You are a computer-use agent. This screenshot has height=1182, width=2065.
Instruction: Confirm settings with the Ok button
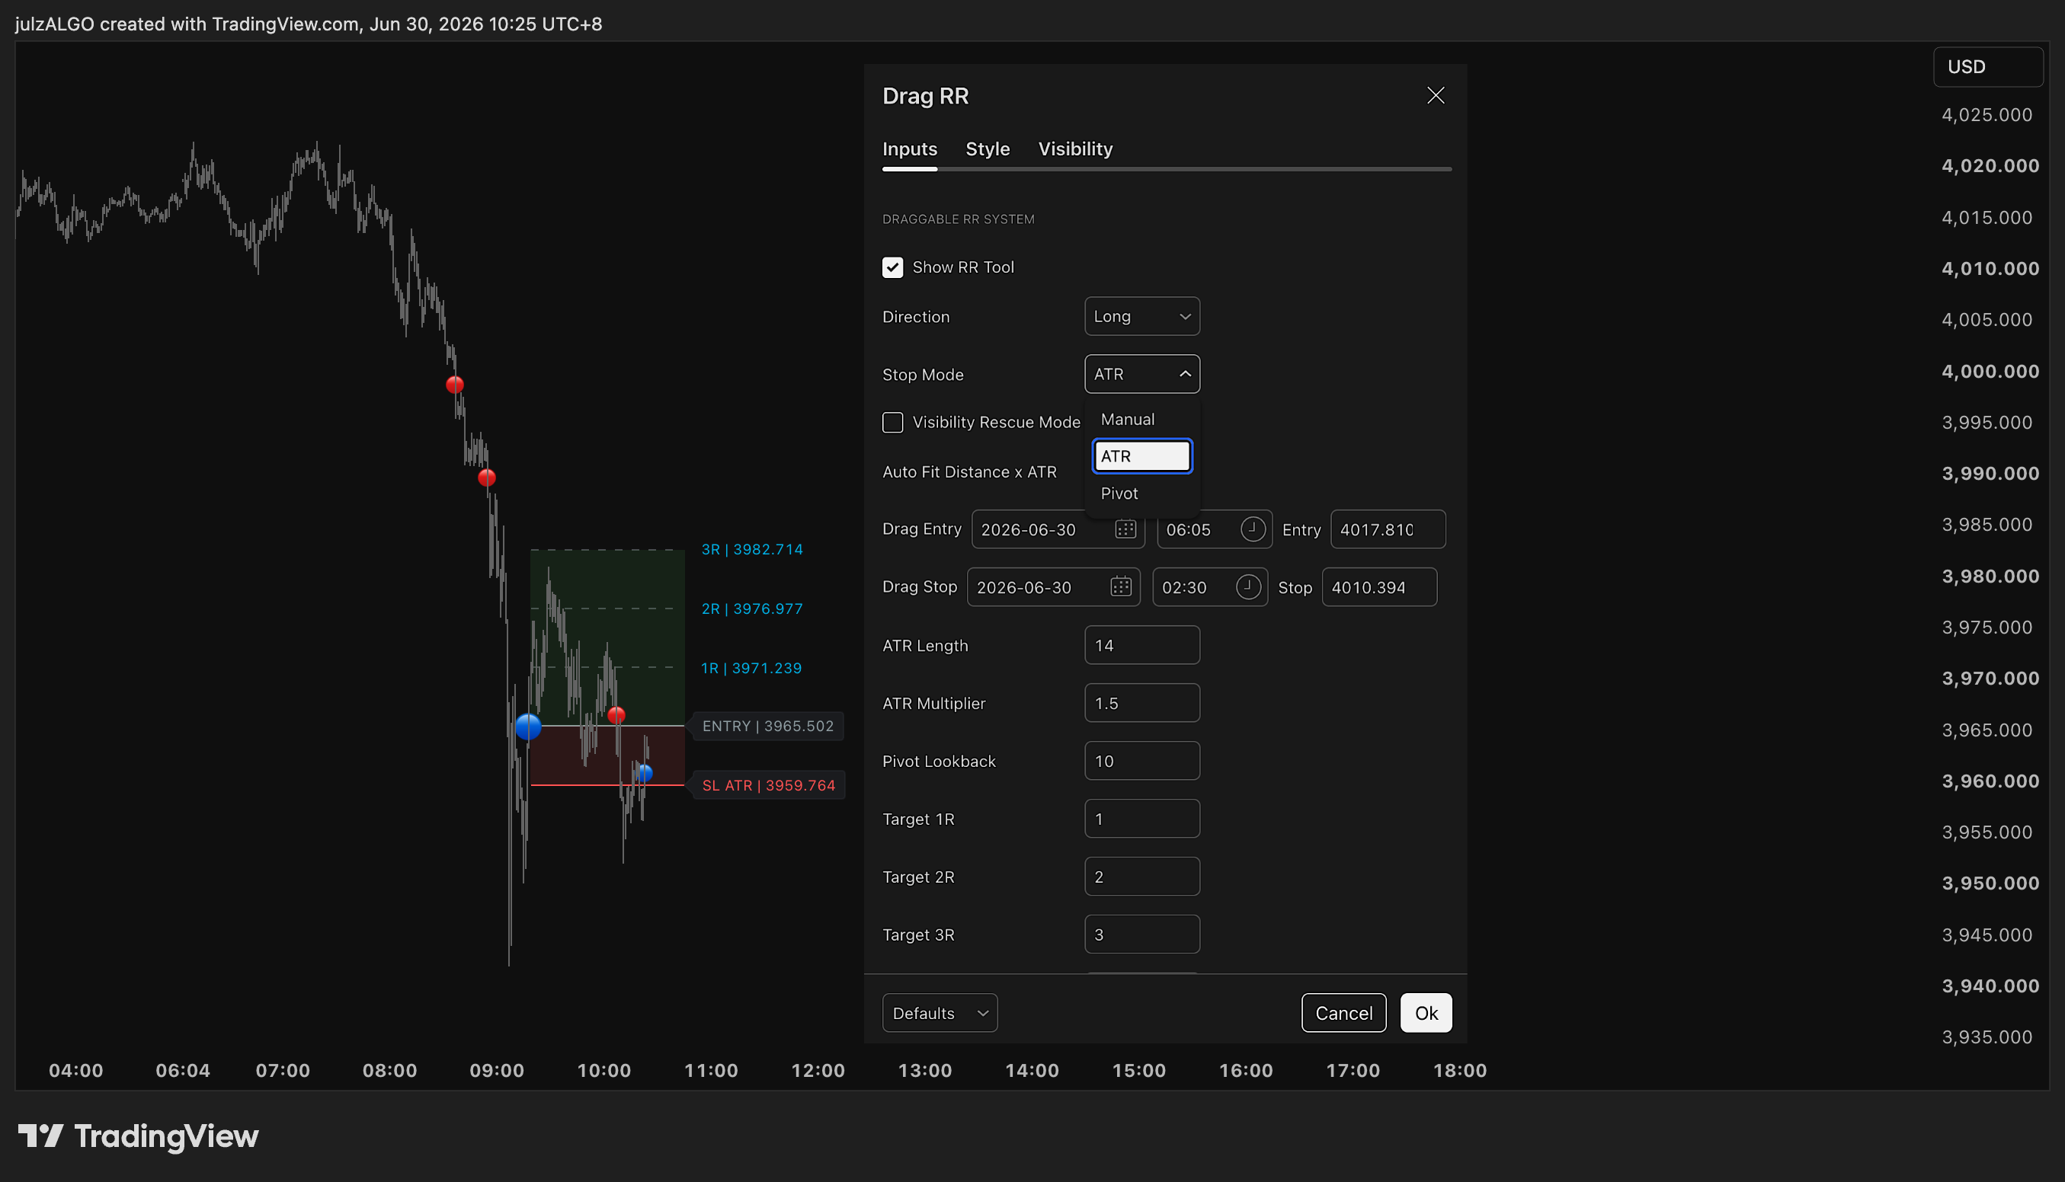(1426, 1013)
